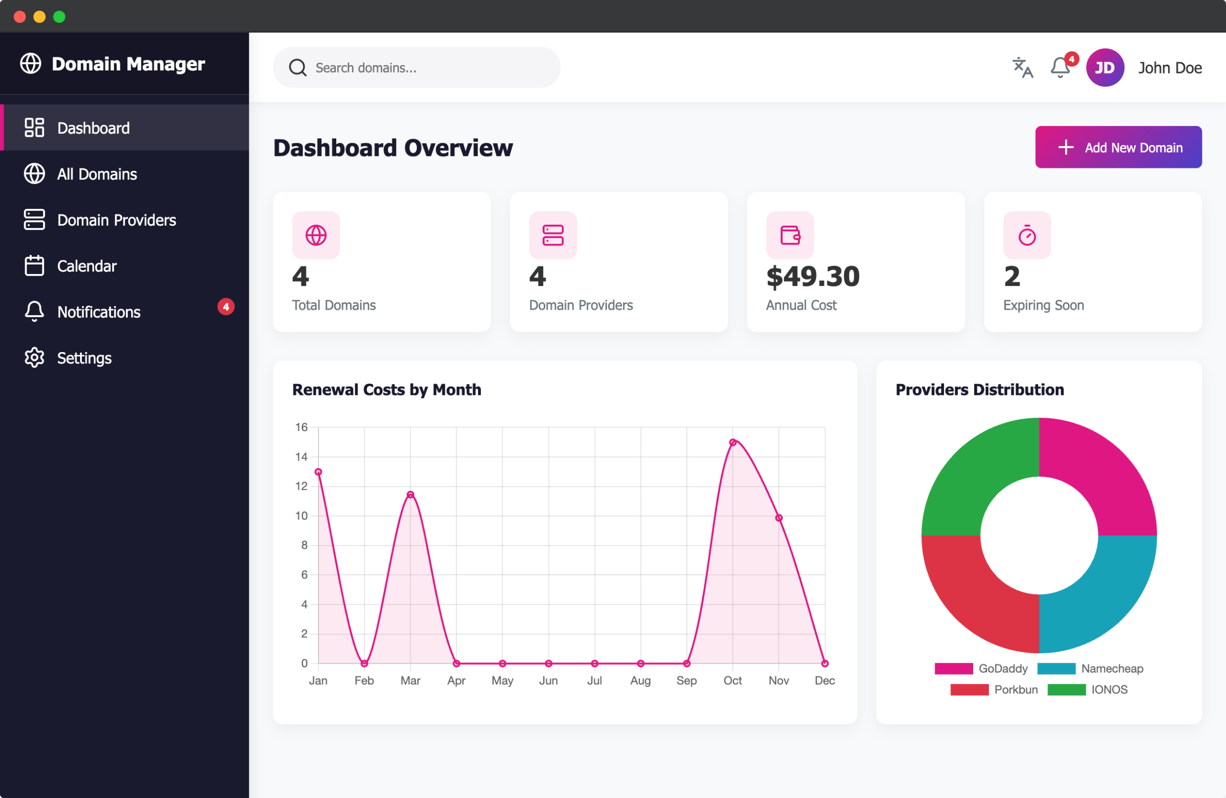Click the John Doe username
1226x798 pixels.
click(1169, 68)
